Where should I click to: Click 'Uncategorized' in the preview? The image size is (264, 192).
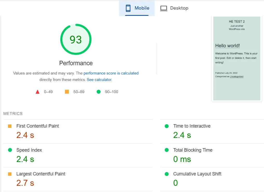click(x=236, y=77)
